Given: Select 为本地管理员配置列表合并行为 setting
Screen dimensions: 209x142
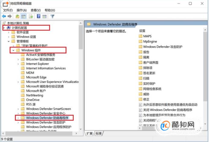Looking at the screenshot, I should point(164,115).
